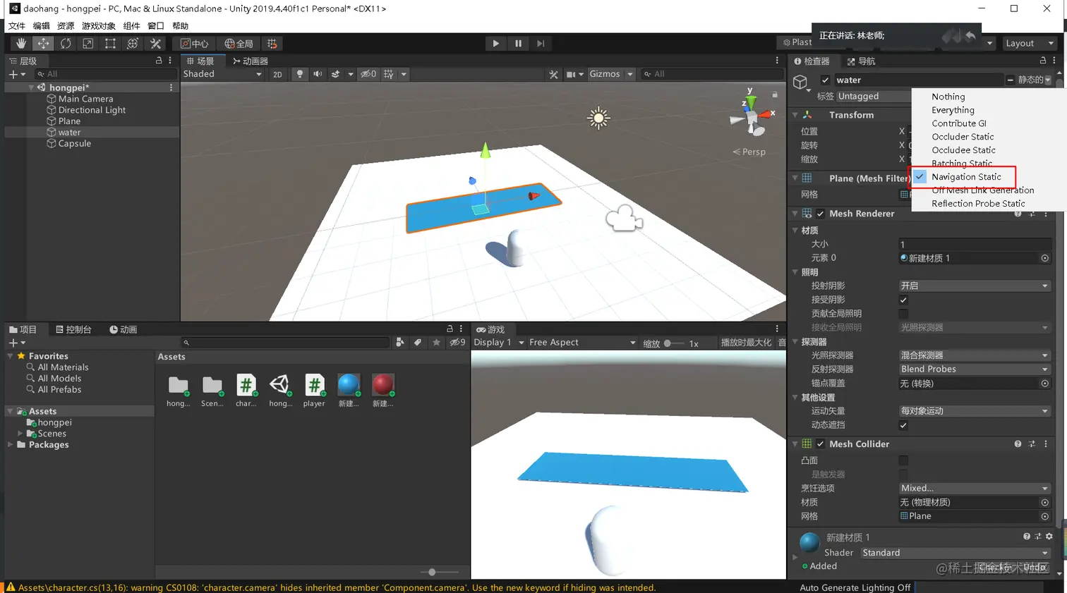Open Display 1 dropdown
Image resolution: width=1067 pixels, height=593 pixels.
coord(499,343)
